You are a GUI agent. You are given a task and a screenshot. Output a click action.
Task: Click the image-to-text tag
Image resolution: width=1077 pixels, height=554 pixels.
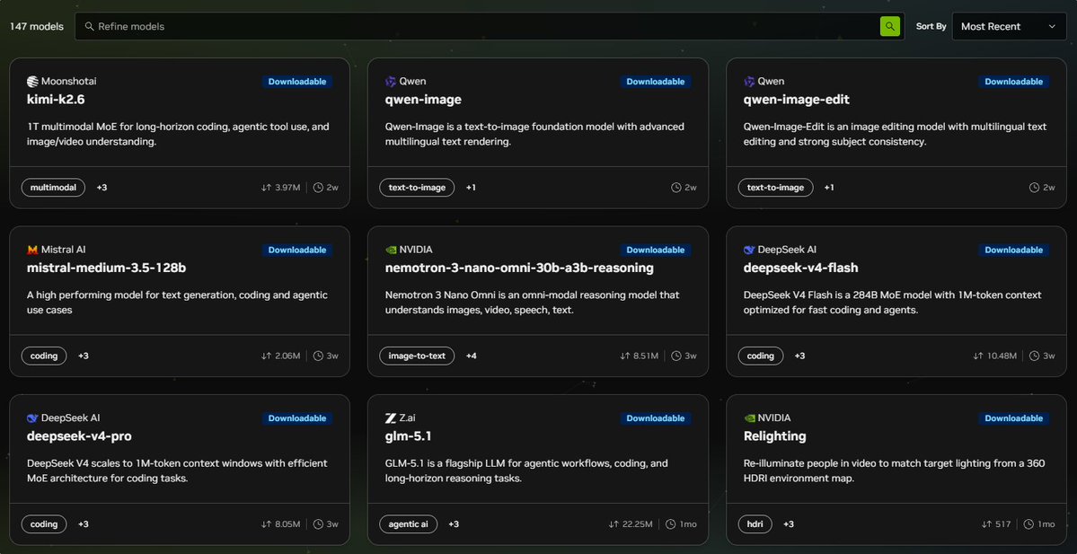click(417, 356)
